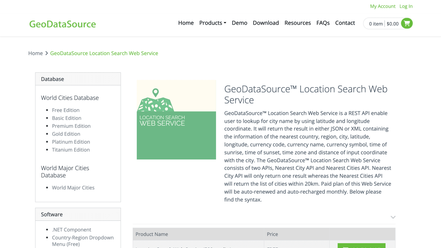Click the $0.00 cart total
Viewport: 441px width, 248px height.
point(392,24)
